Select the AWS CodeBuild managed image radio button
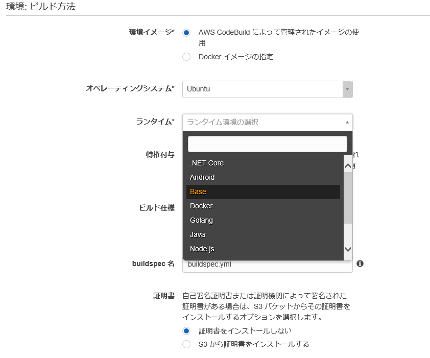This screenshot has width=430, height=358. (186, 33)
